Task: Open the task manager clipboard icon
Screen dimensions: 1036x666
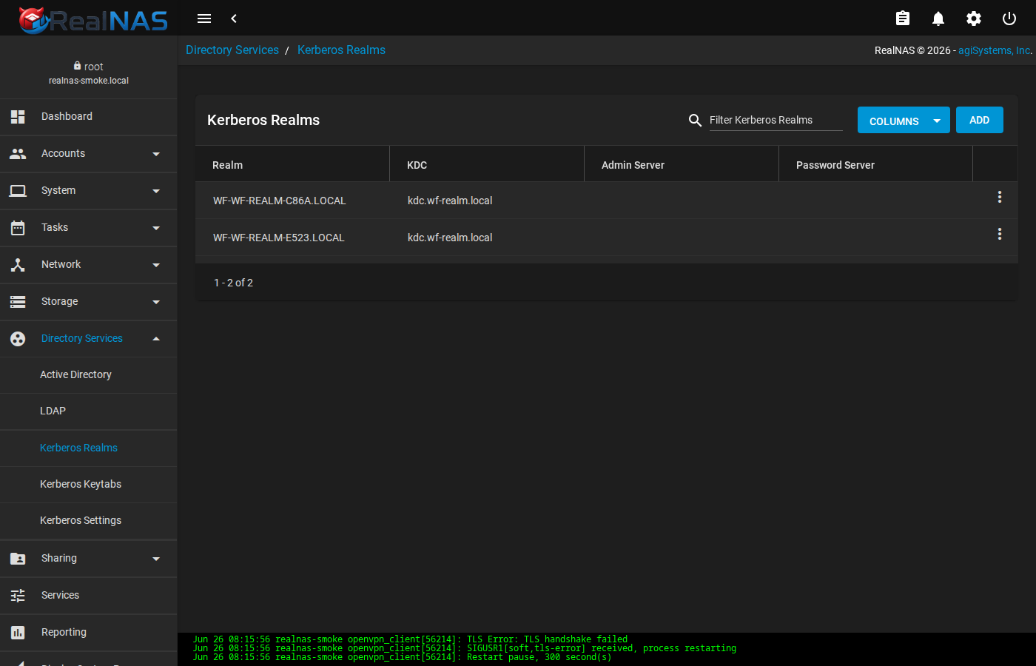Action: click(903, 18)
